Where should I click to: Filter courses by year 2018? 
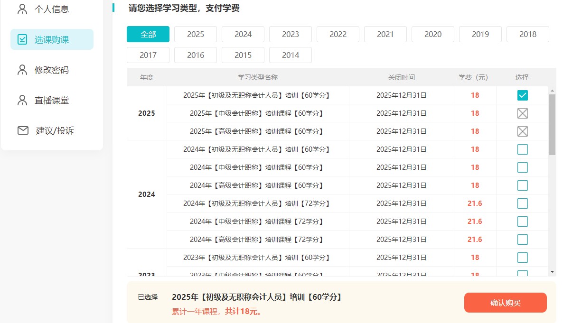coord(528,34)
